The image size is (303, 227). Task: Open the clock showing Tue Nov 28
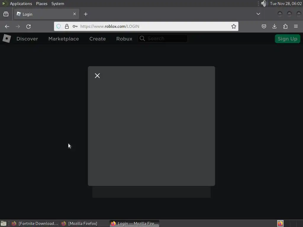coord(286,4)
